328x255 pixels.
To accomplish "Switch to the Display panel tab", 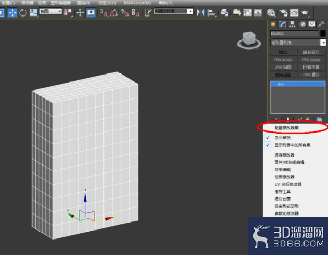I will [312, 24].
